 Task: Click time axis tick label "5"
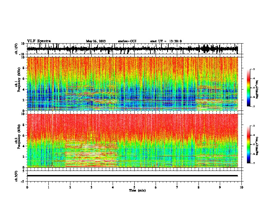point(134,187)
